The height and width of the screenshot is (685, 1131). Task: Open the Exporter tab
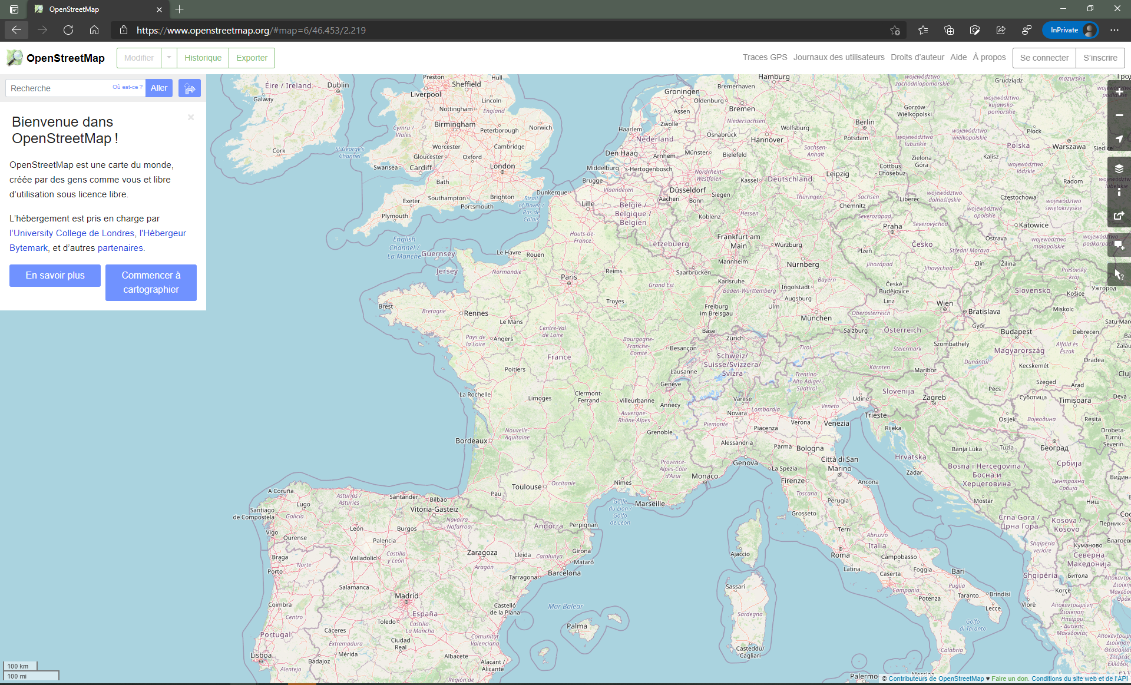[x=252, y=58]
